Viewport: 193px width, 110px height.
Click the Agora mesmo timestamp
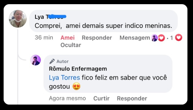(67, 98)
